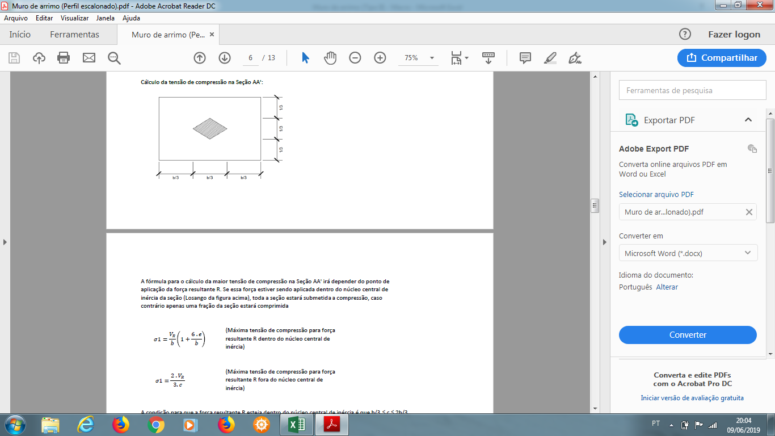Click the tools pane scrollbar
This screenshot has width=775, height=436.
[770, 170]
